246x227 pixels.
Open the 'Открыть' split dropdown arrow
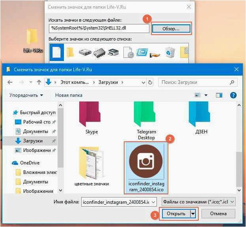click(193, 214)
